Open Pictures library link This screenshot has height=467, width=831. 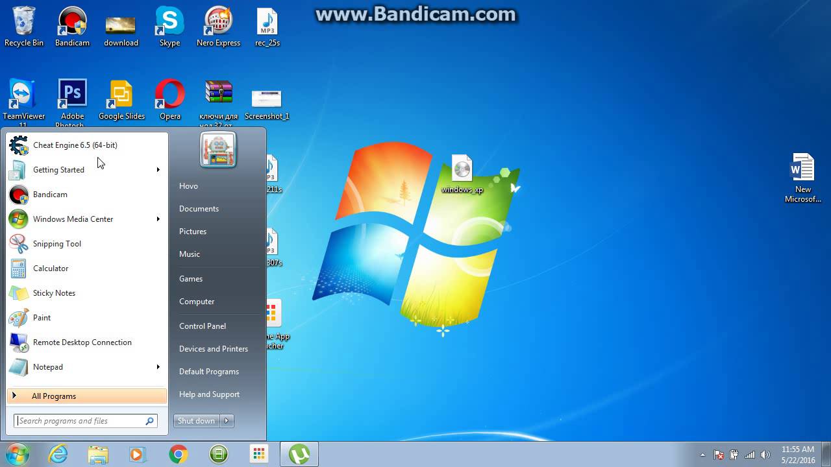coord(193,232)
